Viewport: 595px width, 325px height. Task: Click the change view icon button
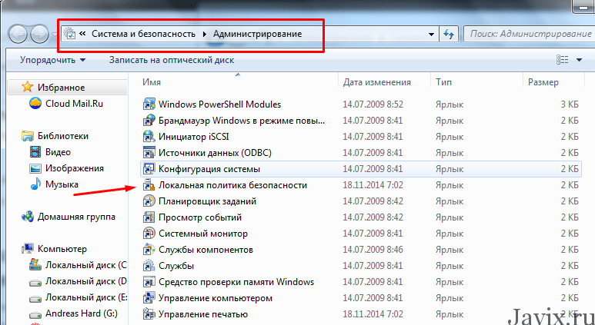pos(562,60)
